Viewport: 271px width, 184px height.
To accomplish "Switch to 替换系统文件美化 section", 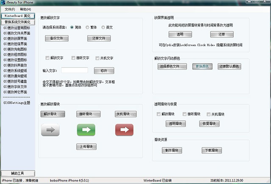I will point(18,22).
